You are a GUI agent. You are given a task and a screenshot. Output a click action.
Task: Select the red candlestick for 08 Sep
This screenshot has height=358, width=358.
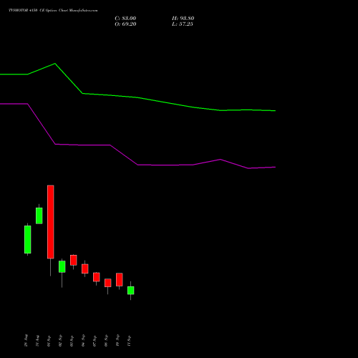(108, 283)
